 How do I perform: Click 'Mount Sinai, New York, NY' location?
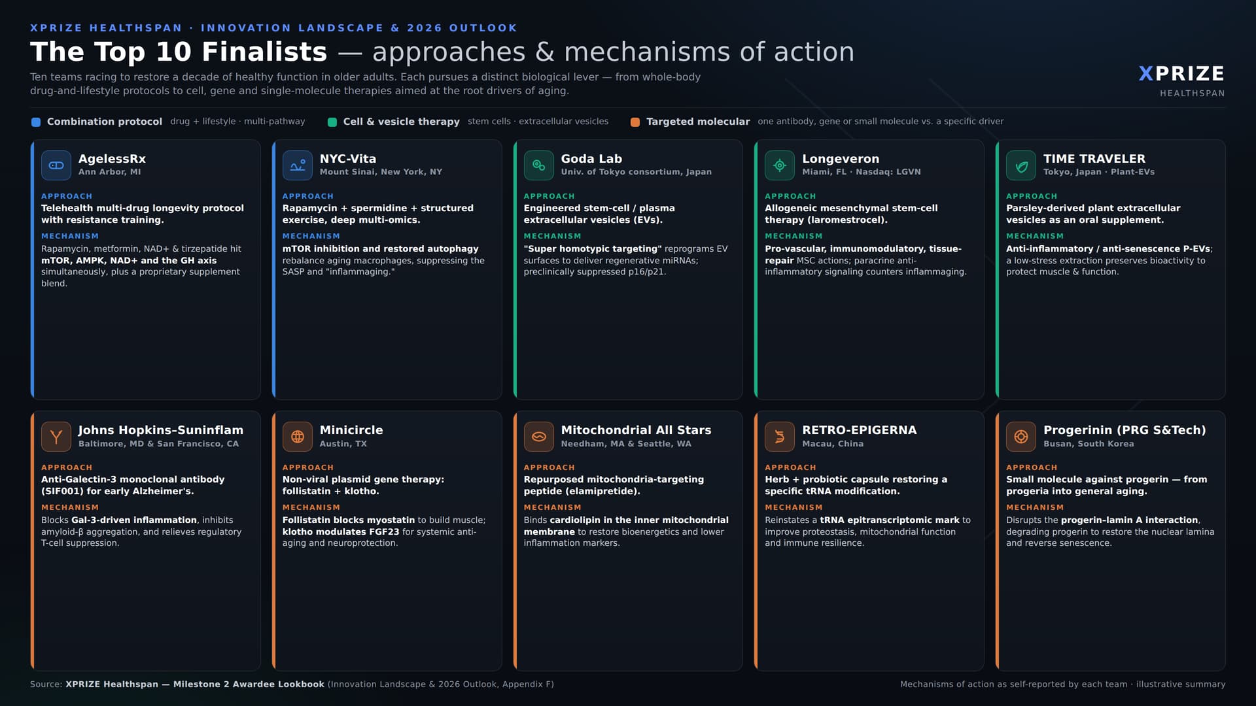click(x=381, y=172)
